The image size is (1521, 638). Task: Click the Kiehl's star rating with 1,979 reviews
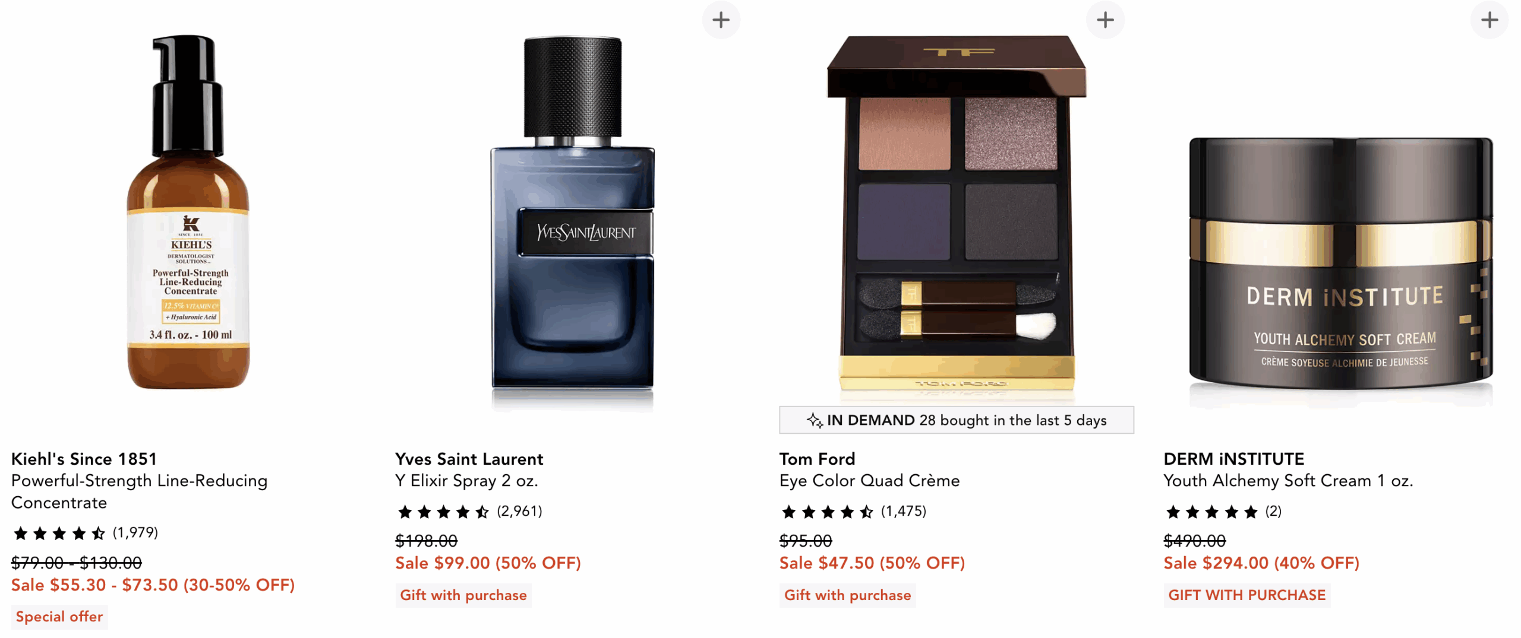(85, 533)
